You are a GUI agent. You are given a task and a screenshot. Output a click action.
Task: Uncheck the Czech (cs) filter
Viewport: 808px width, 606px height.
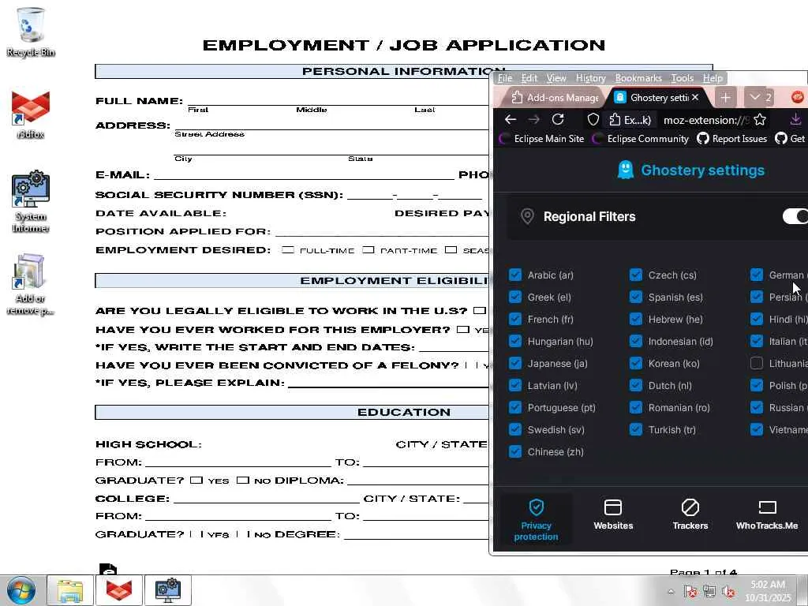pyautogui.click(x=635, y=275)
